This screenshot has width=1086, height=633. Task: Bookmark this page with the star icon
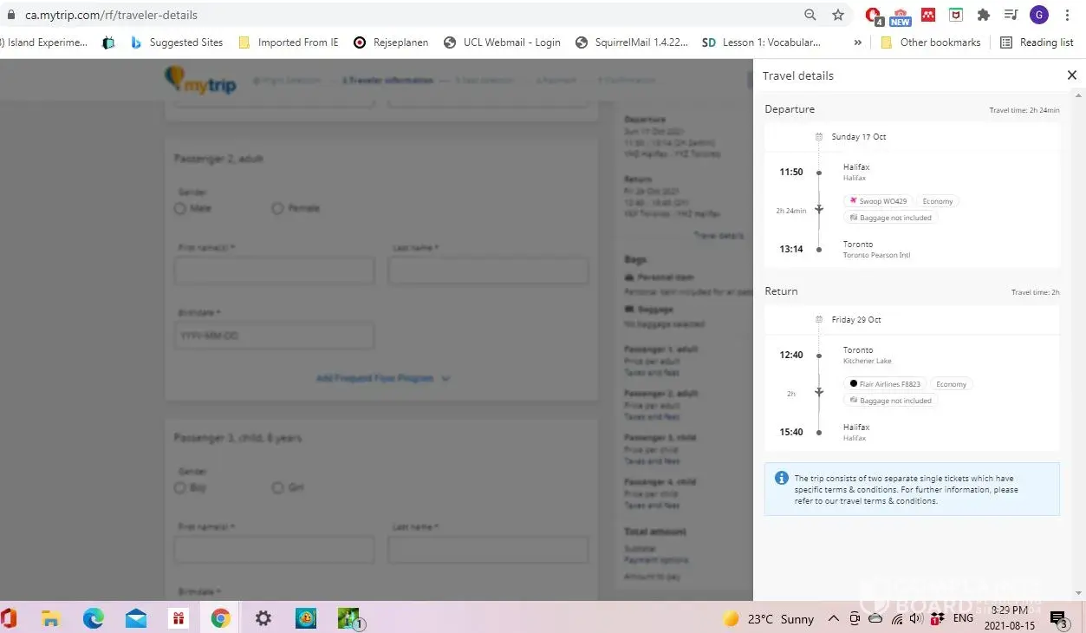click(837, 15)
